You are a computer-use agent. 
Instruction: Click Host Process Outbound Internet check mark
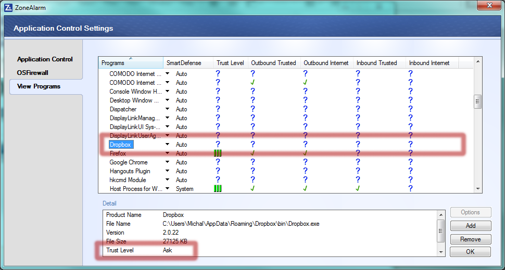[x=305, y=188]
